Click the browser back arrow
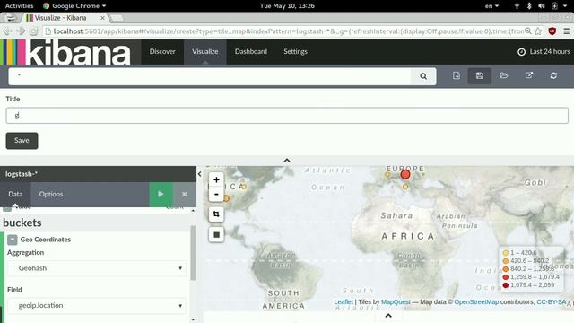 click(x=7, y=31)
